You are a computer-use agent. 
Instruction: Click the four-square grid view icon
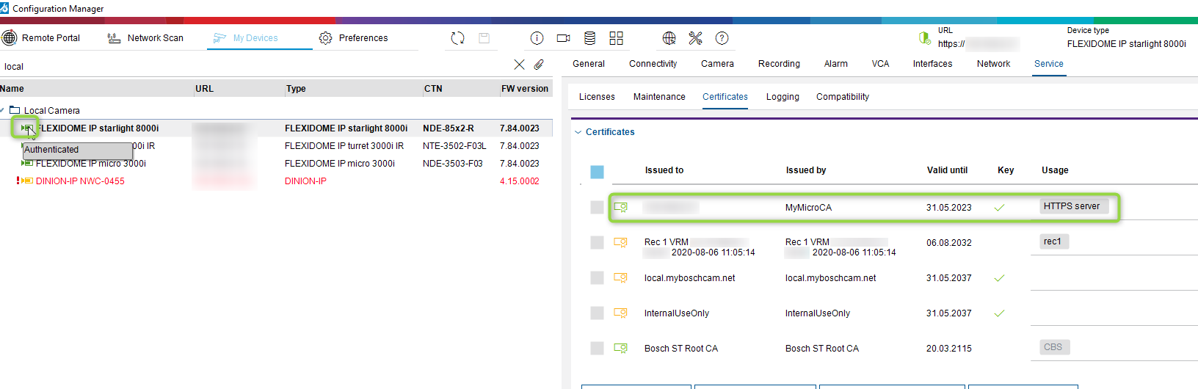(x=616, y=38)
